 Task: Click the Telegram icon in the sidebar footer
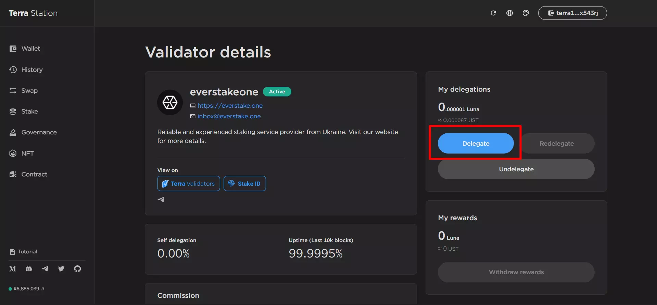point(45,269)
